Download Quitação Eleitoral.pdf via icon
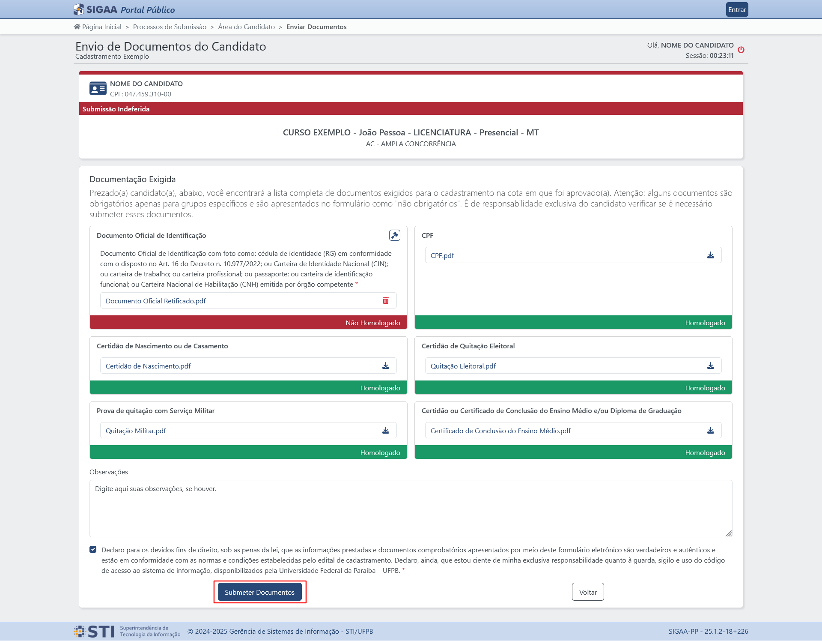 [x=711, y=366]
